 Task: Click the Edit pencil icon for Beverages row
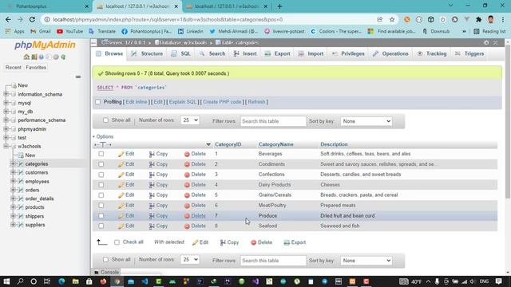(x=121, y=154)
